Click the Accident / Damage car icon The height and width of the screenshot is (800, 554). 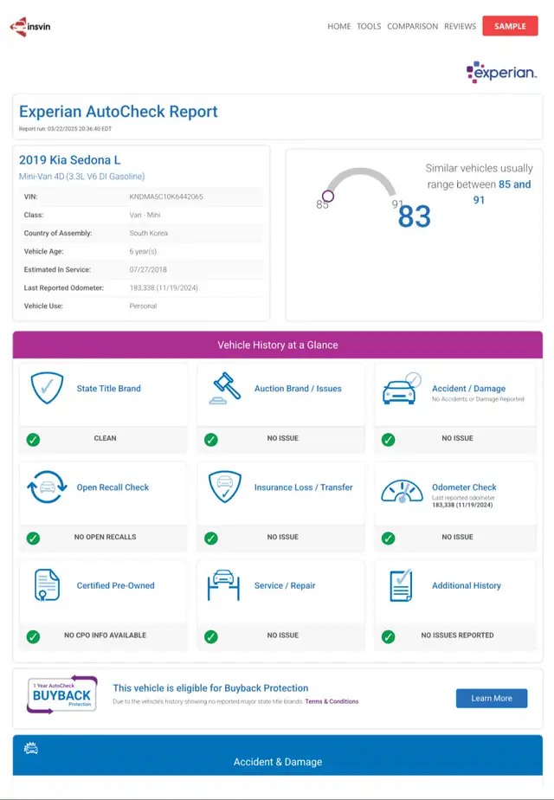402,389
